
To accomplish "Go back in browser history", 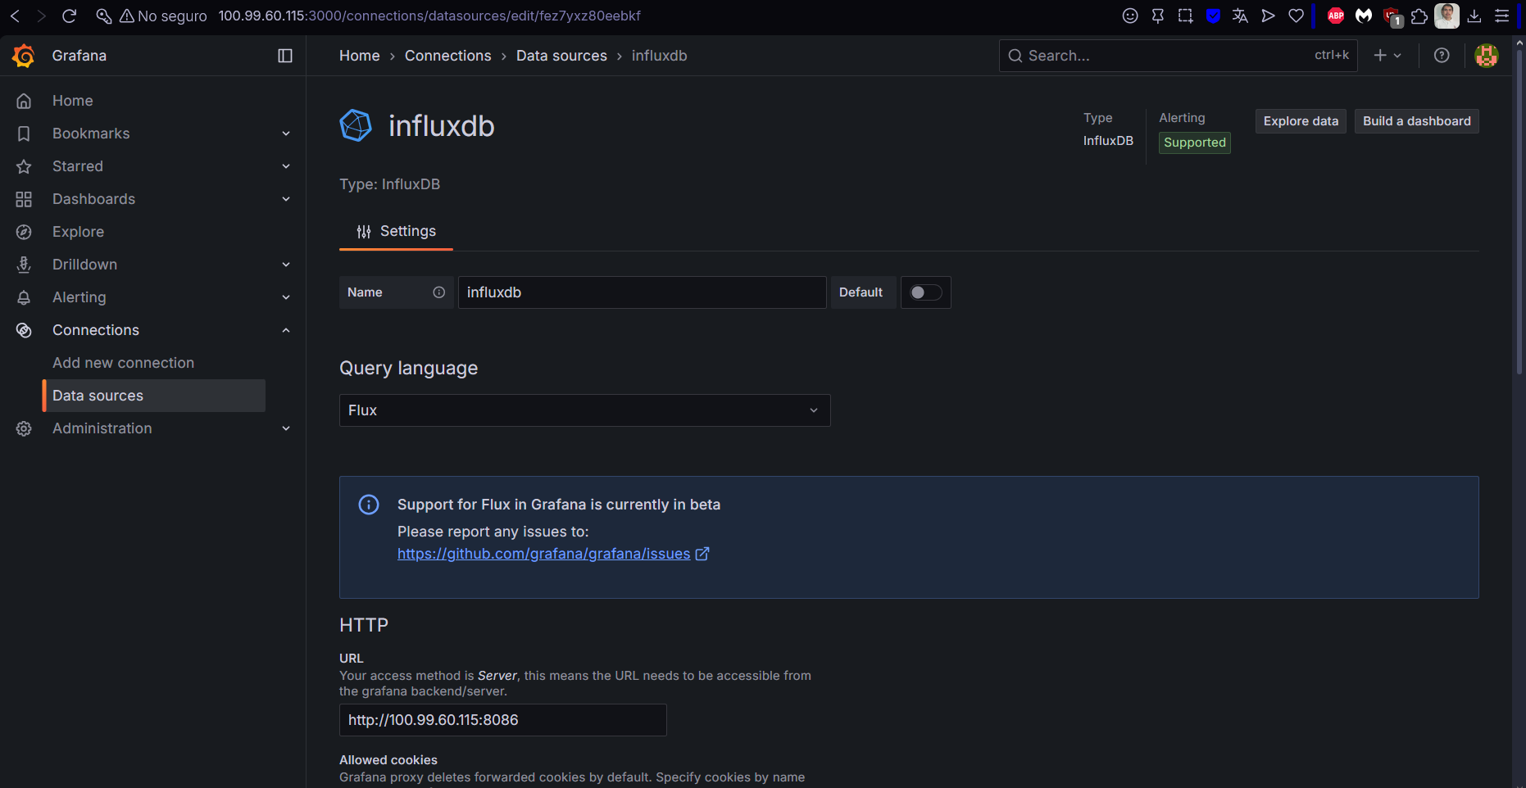I will click(x=15, y=16).
